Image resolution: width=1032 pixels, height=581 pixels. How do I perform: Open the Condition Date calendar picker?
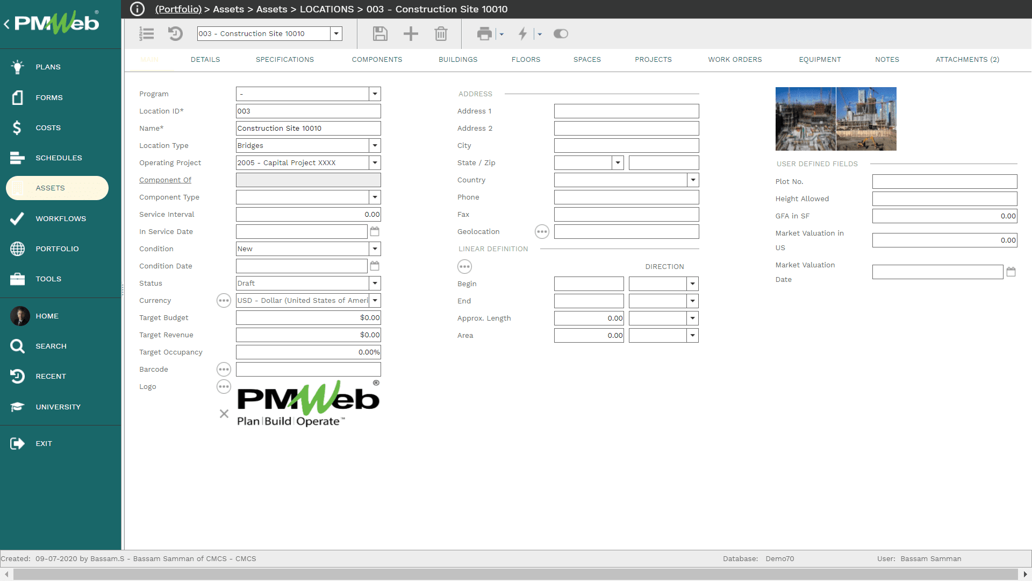(x=375, y=266)
